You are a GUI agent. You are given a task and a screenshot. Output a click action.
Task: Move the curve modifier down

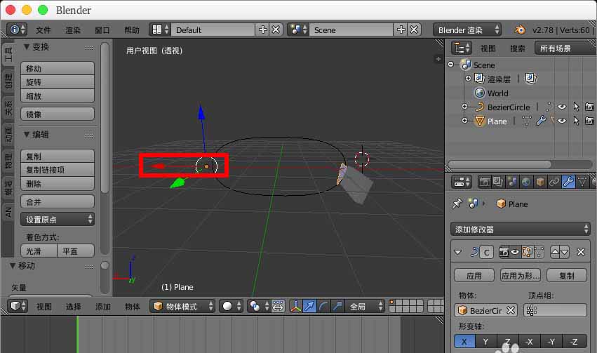click(x=565, y=252)
